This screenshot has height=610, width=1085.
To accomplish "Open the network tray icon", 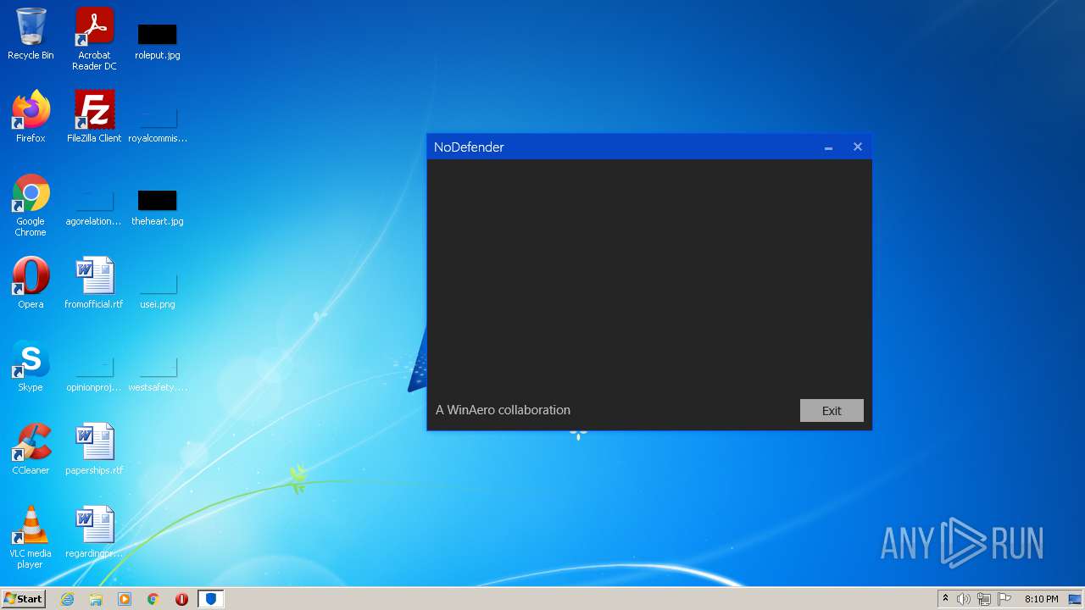I will pyautogui.click(x=984, y=599).
